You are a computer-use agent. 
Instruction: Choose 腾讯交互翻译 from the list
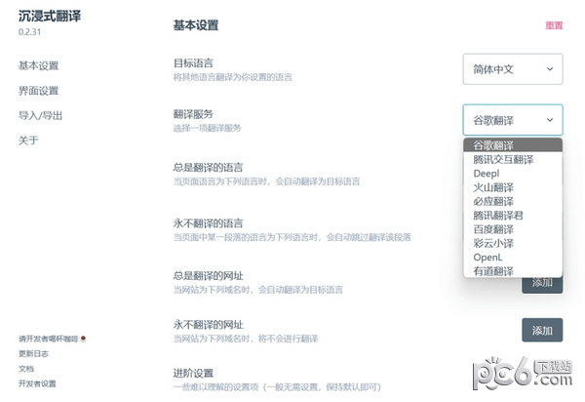(x=513, y=159)
